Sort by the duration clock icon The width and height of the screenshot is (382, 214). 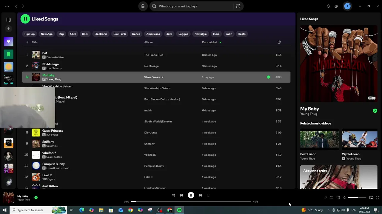point(279,42)
